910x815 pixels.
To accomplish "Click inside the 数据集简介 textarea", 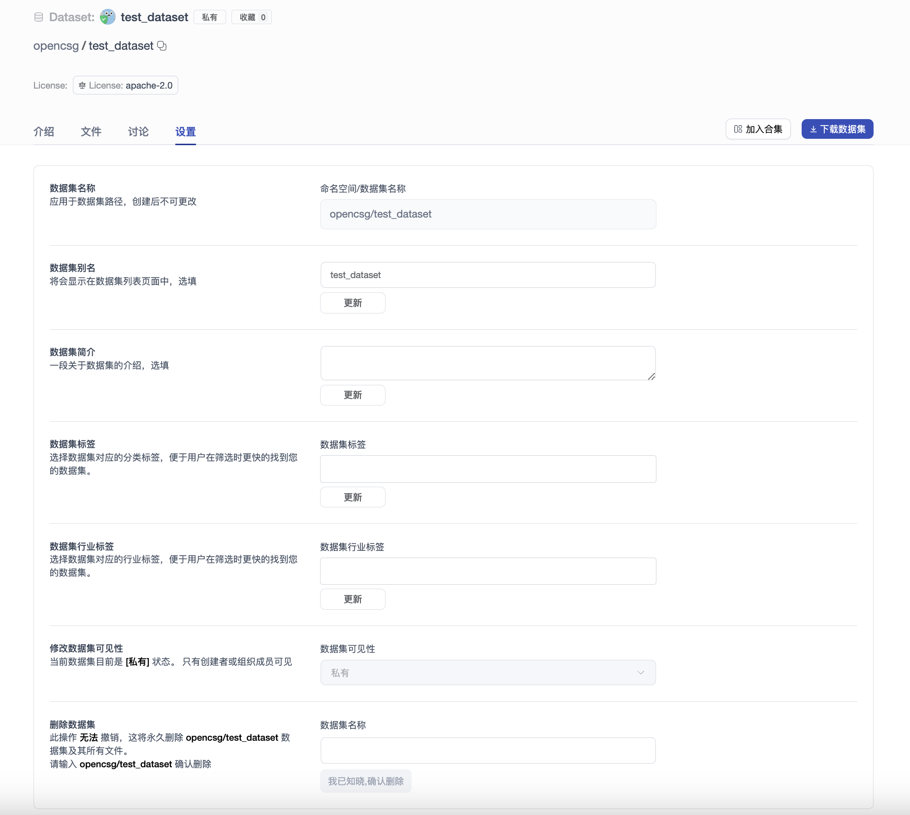I will (487, 363).
